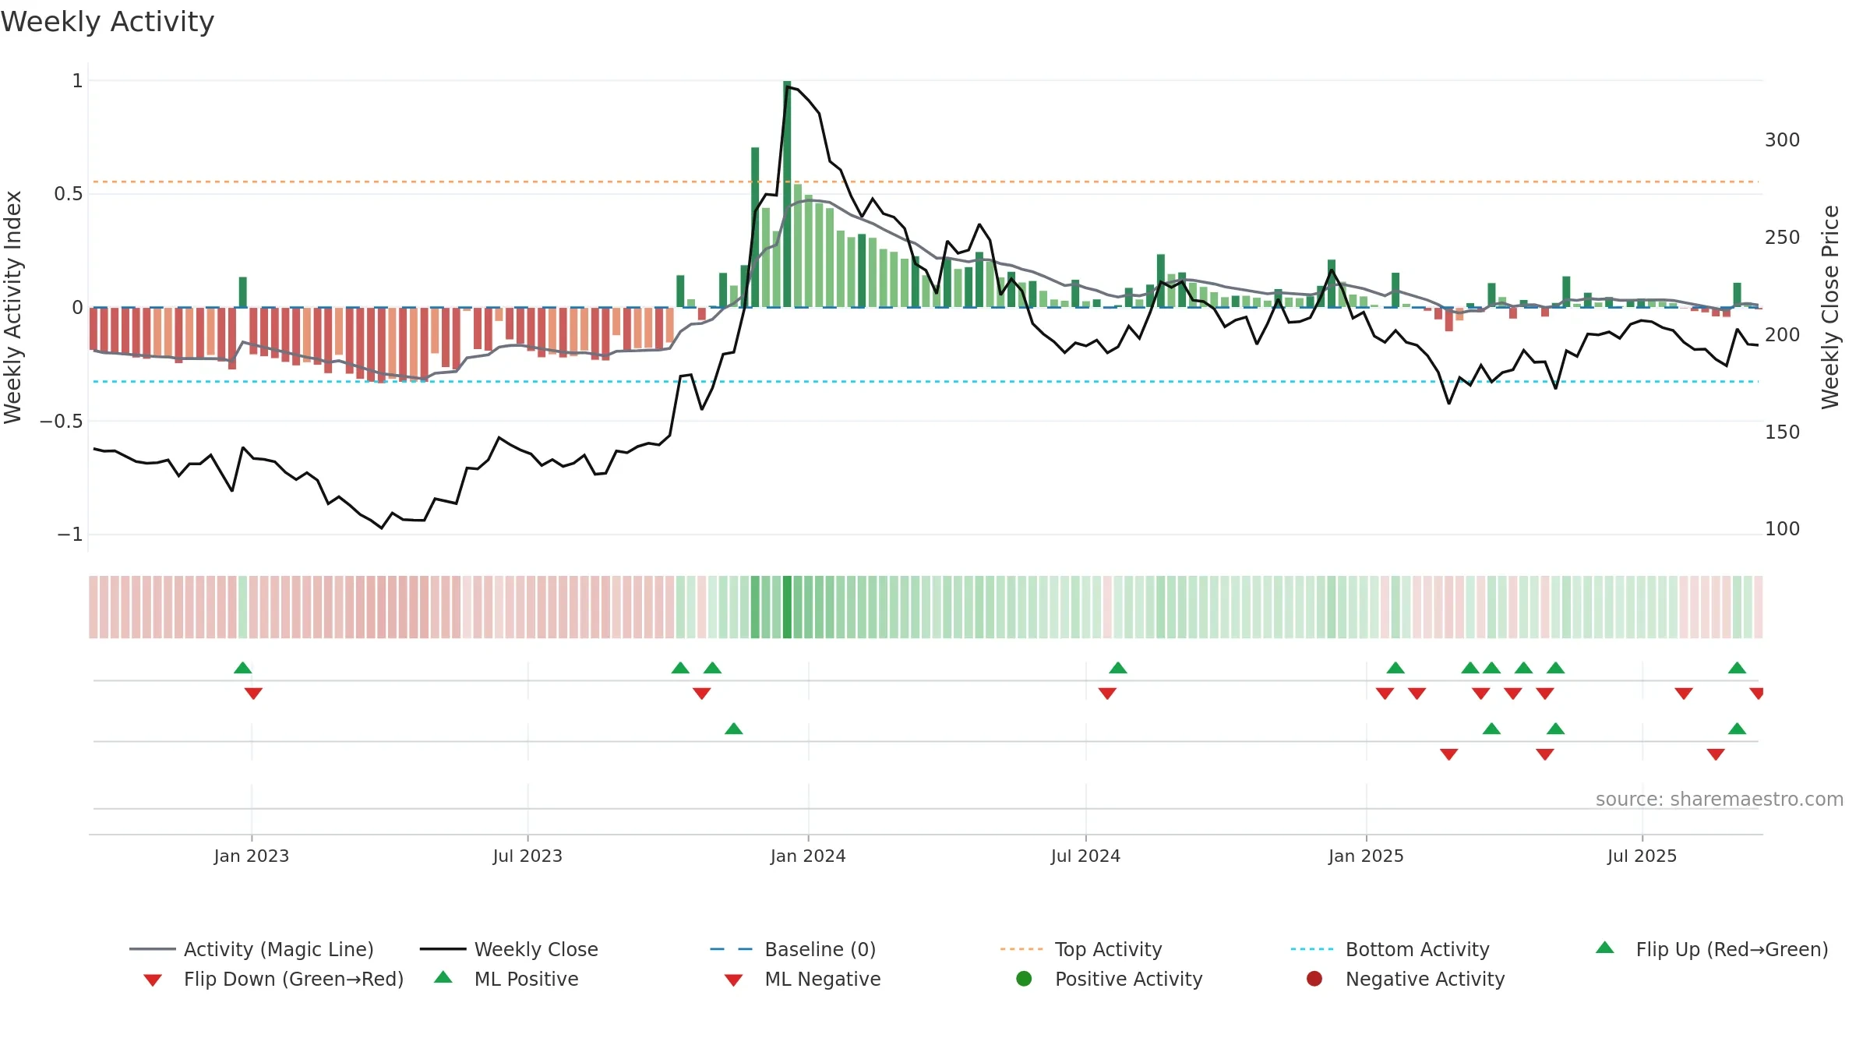The height and width of the screenshot is (1052, 1870).
Task: Click the darkest green heat-strip cell
Action: [x=787, y=607]
